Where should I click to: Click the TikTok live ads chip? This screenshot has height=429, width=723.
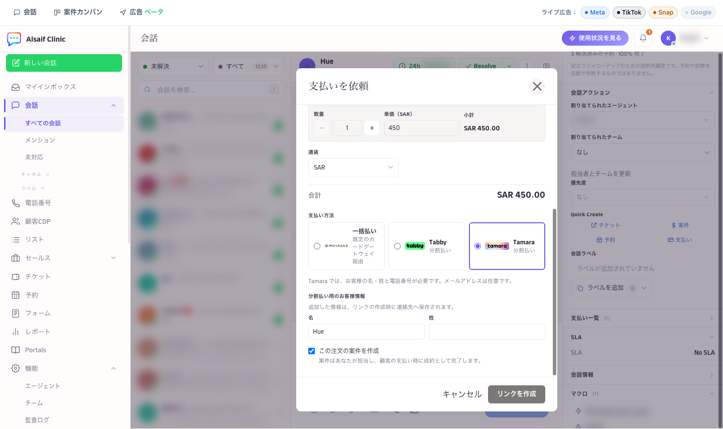point(629,13)
